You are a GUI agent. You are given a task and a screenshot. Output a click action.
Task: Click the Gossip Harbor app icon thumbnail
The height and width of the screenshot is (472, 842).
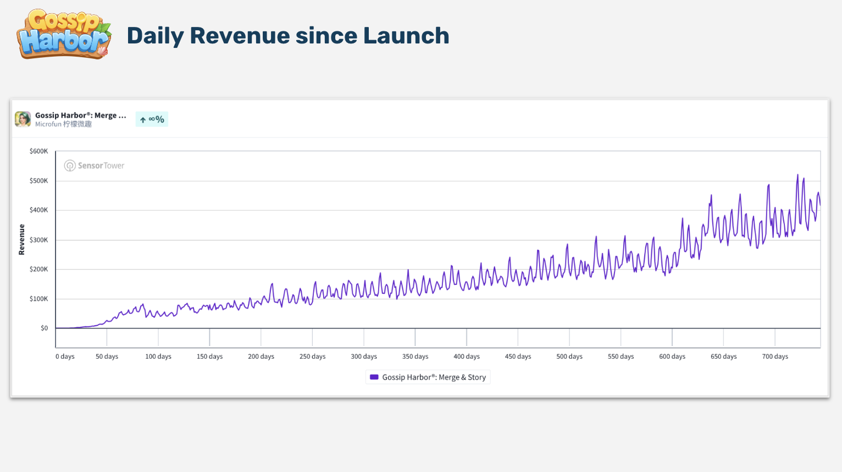point(23,119)
